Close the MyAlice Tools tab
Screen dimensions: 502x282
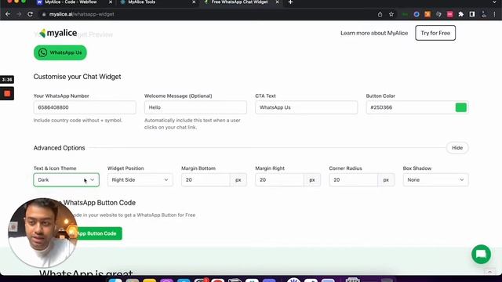click(x=194, y=2)
